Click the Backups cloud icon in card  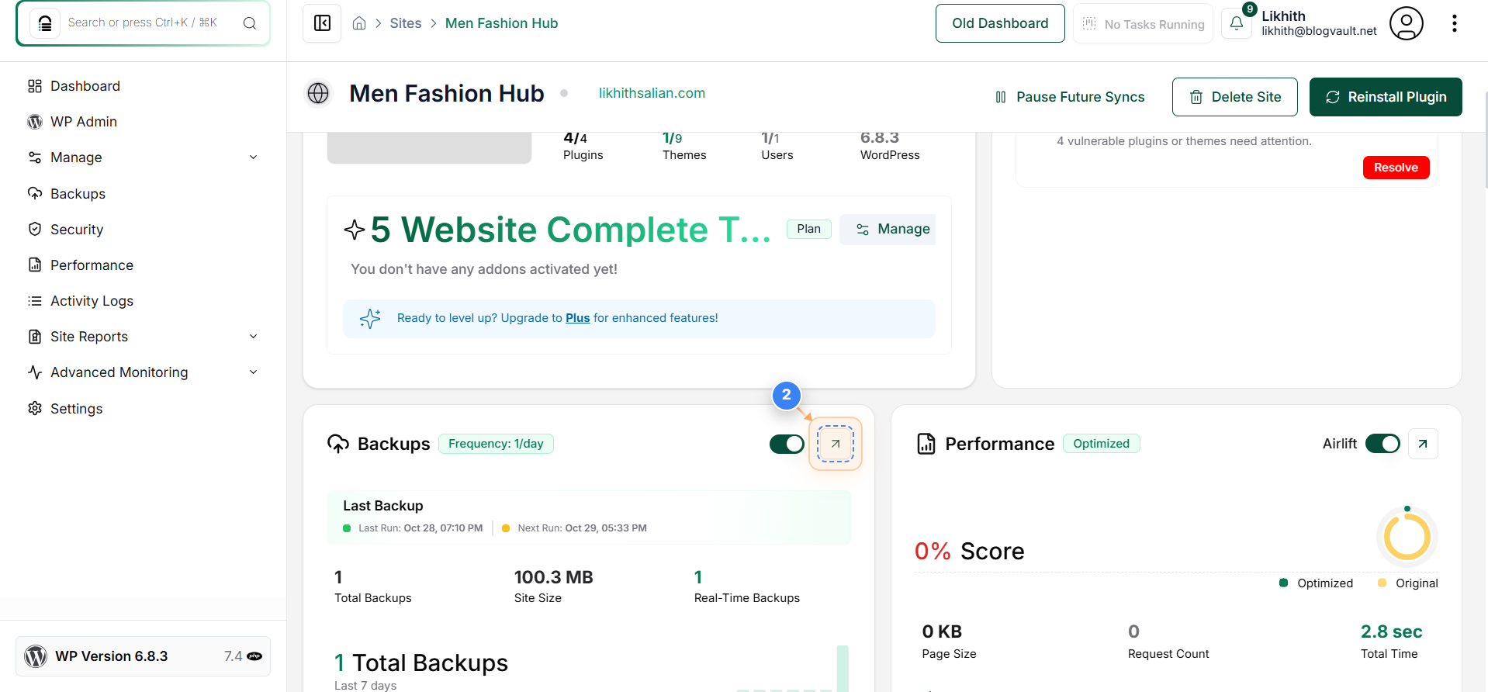(338, 444)
